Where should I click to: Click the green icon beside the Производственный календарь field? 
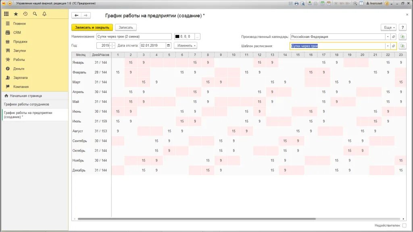pos(403,37)
